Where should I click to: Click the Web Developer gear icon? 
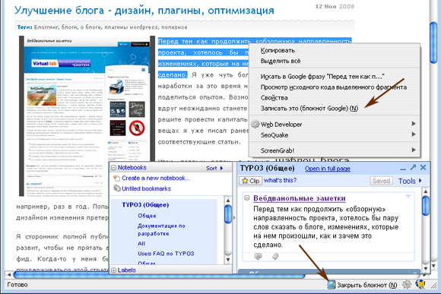pos(255,124)
